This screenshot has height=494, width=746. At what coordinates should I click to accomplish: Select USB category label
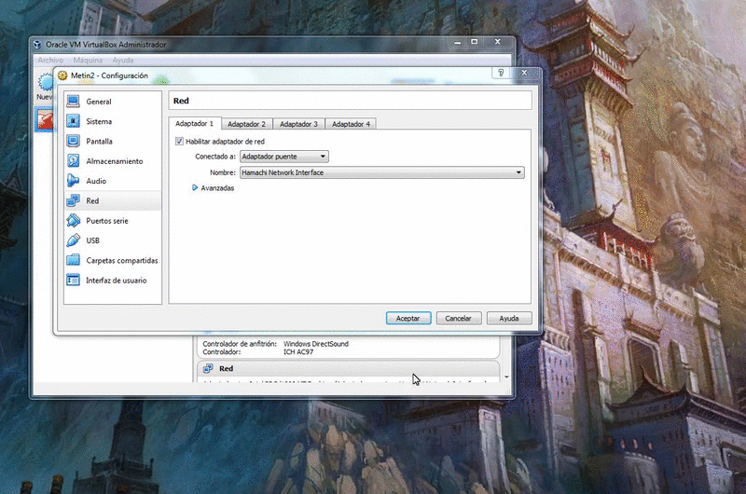(92, 240)
